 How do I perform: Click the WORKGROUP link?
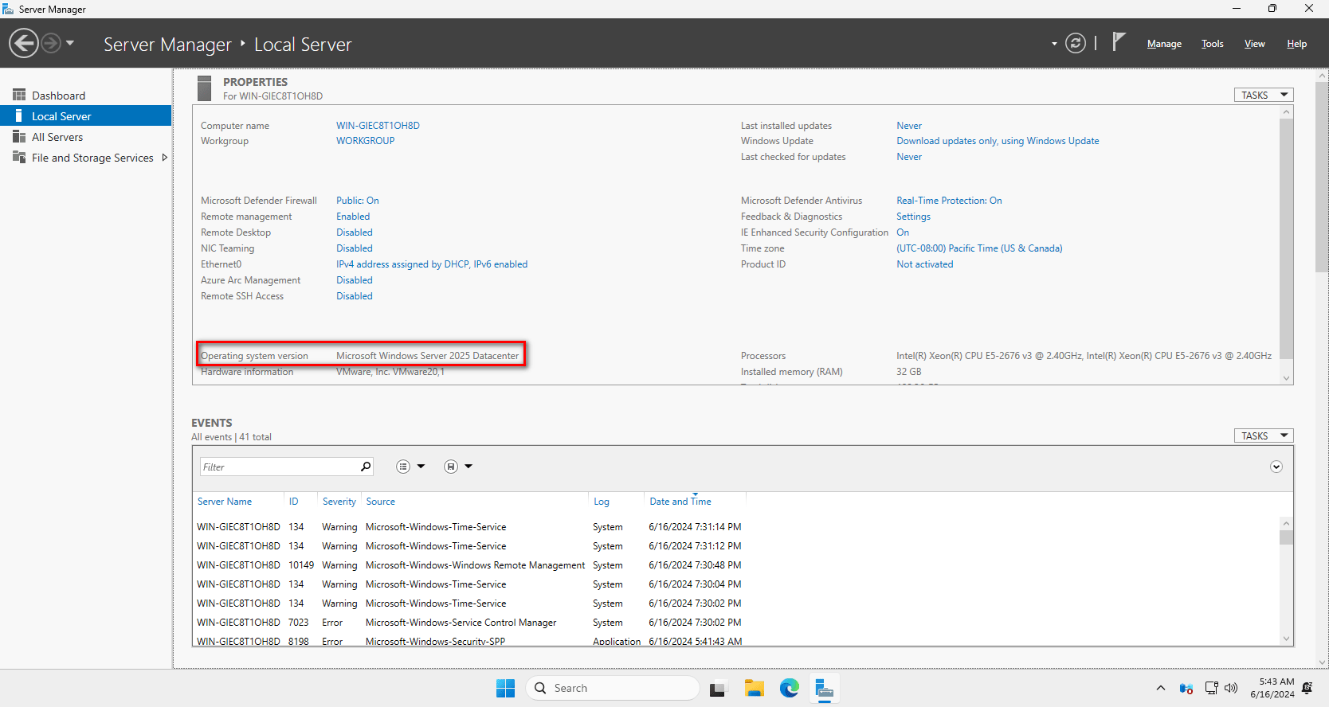365,141
